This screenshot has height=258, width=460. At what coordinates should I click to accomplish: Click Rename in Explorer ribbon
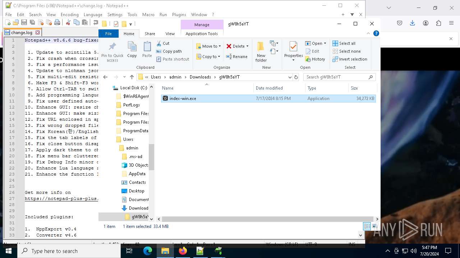(237, 57)
